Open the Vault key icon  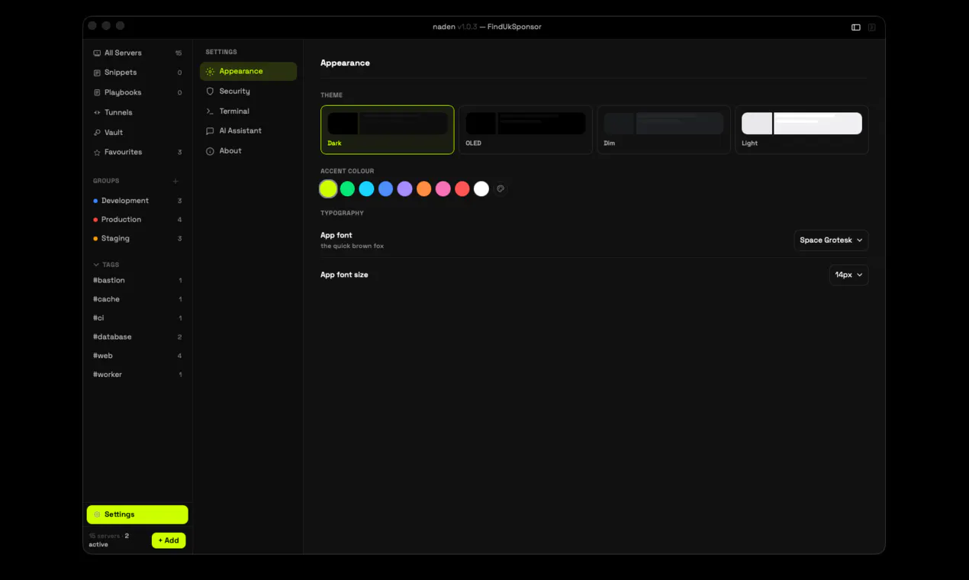coord(97,133)
